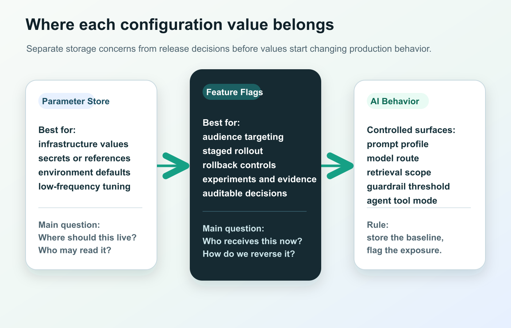Click 'secrets or references' line
This screenshot has width=511, height=328.
(x=84, y=158)
